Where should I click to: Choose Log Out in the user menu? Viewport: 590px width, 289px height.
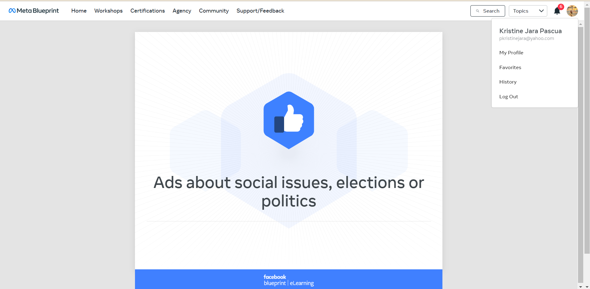(509, 97)
